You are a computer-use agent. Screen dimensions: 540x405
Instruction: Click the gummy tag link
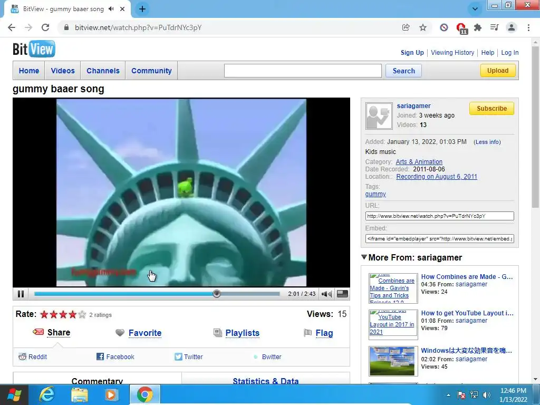pos(375,194)
